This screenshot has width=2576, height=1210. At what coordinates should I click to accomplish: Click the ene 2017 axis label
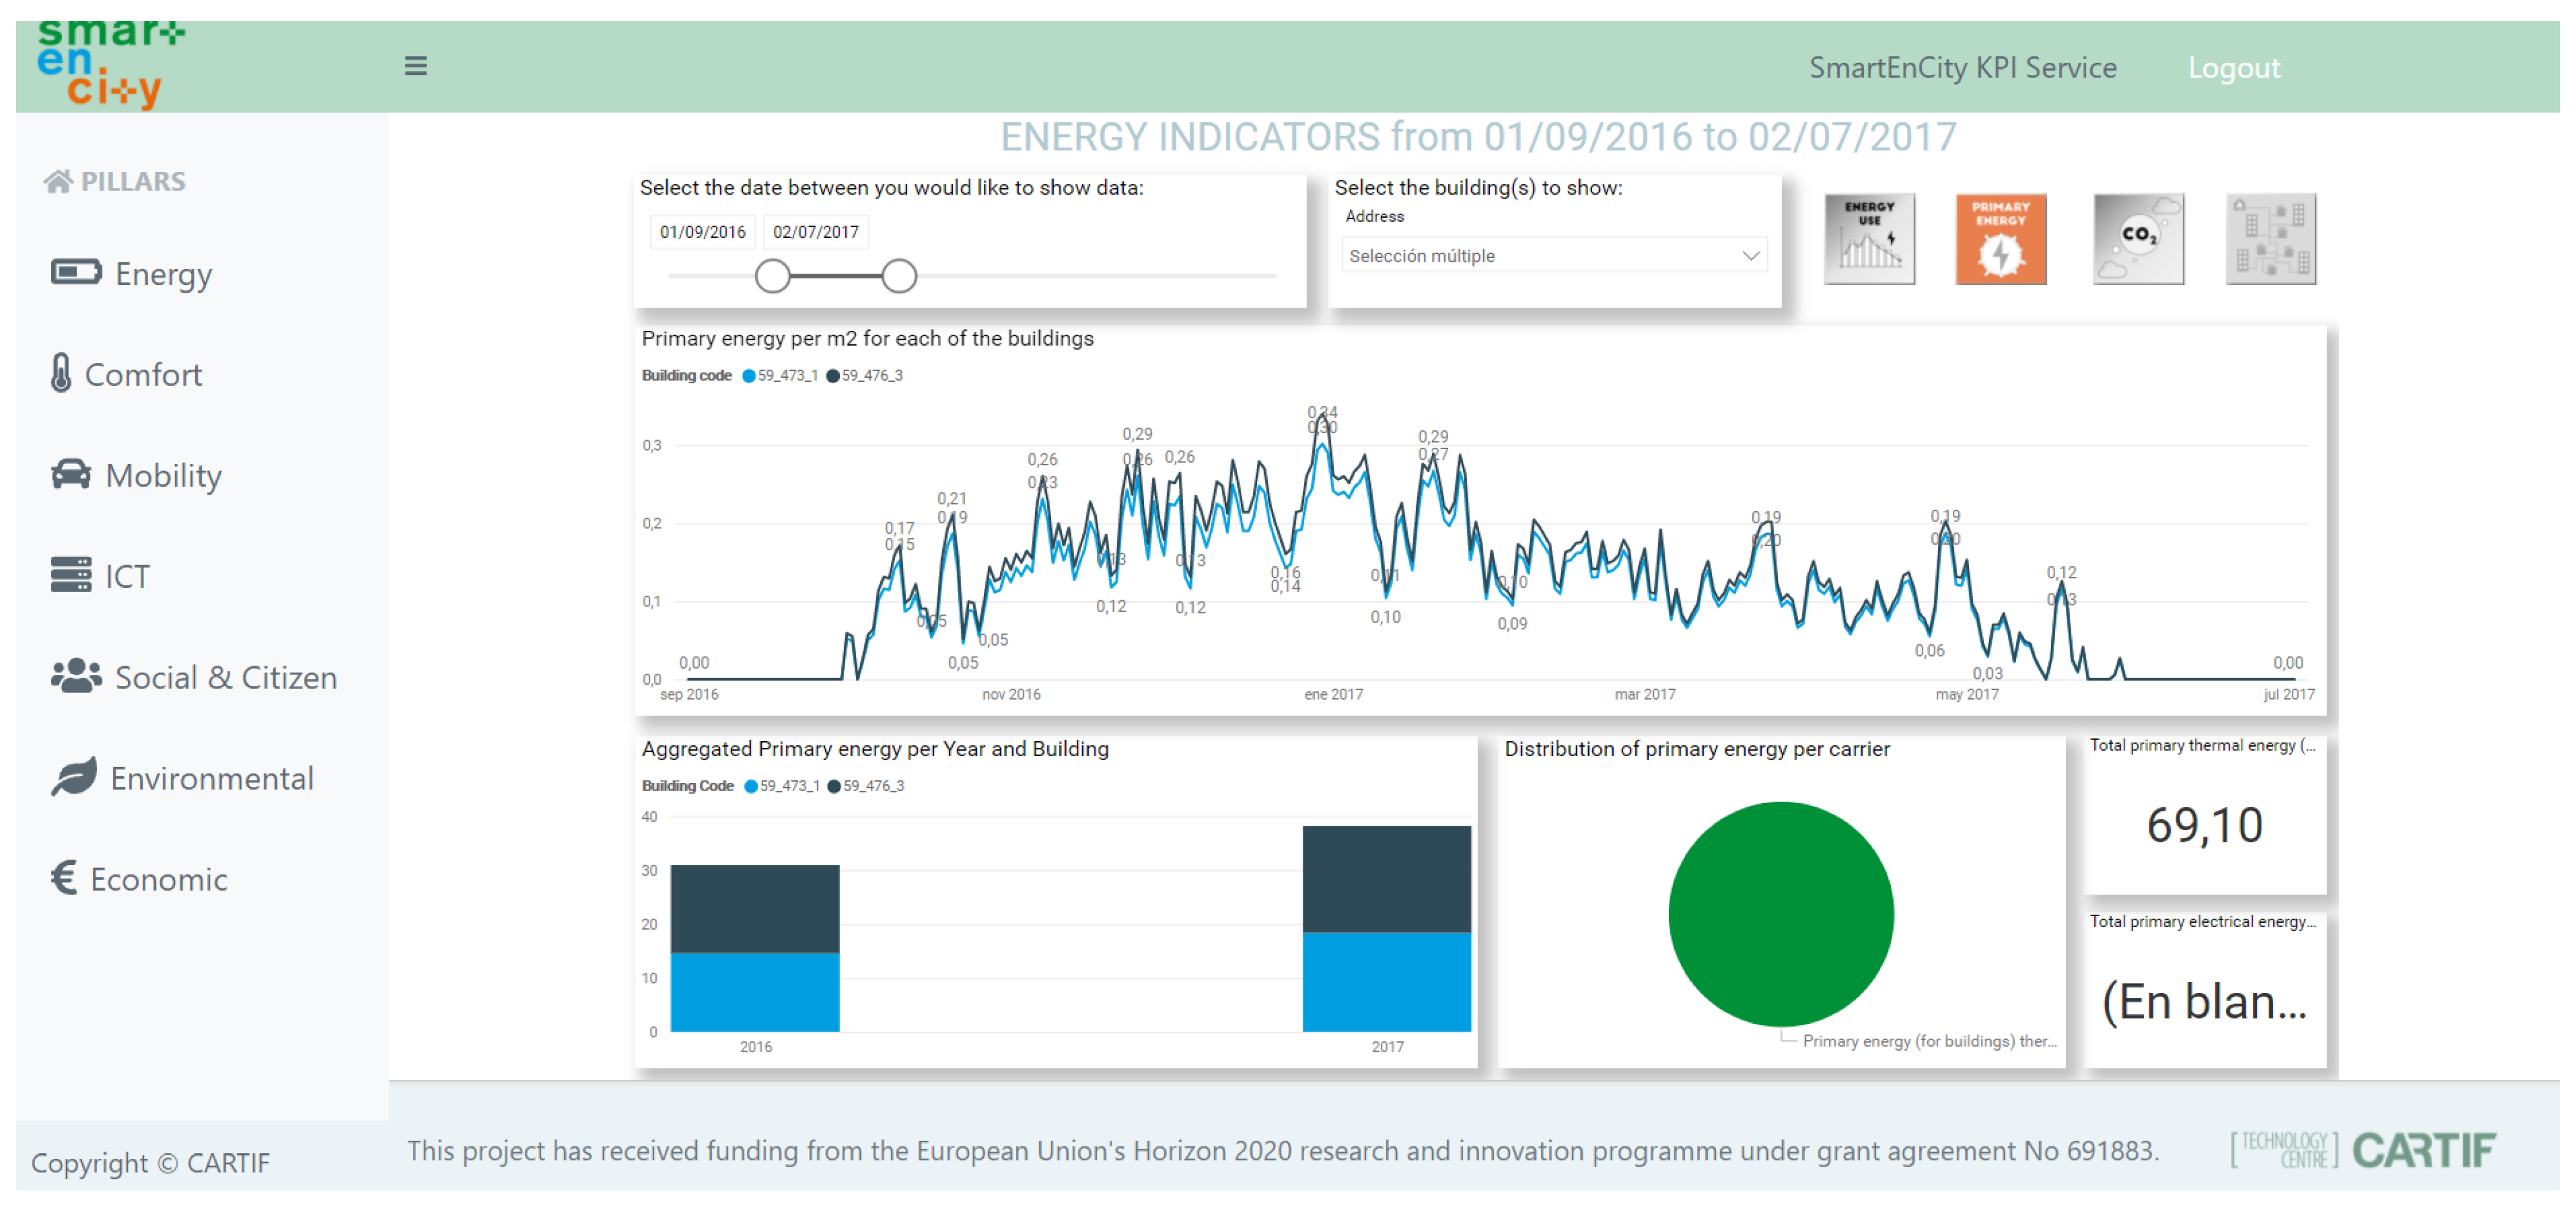[x=1333, y=694]
